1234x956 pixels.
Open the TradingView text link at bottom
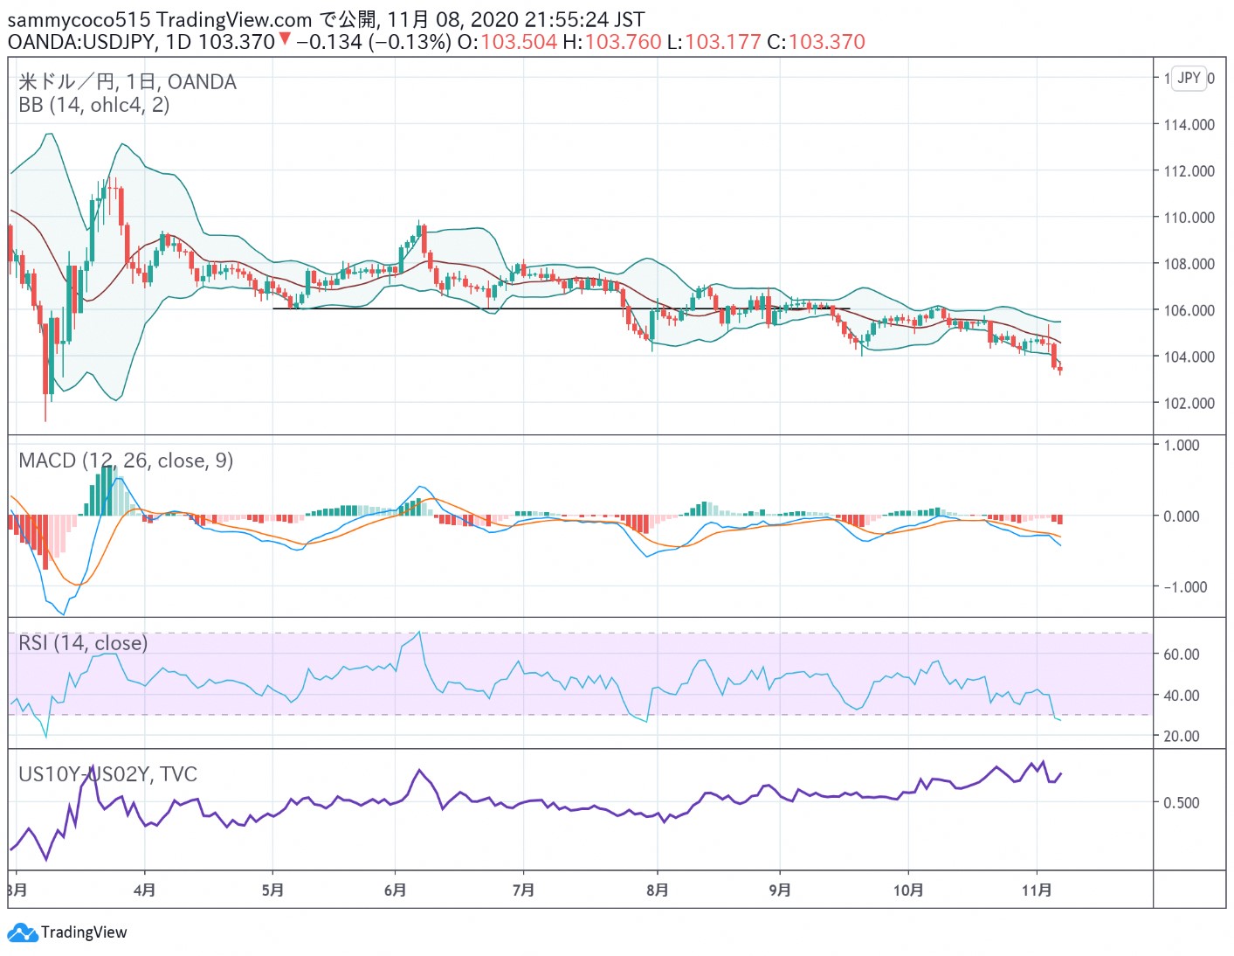tap(84, 932)
